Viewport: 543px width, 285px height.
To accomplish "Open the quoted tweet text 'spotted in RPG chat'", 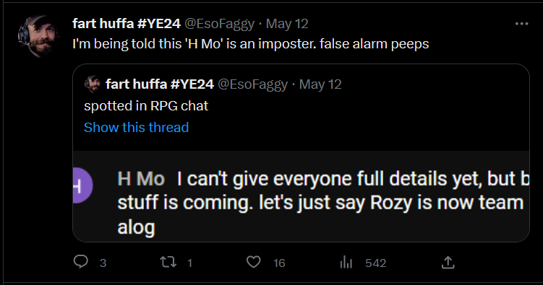I will [x=146, y=106].
